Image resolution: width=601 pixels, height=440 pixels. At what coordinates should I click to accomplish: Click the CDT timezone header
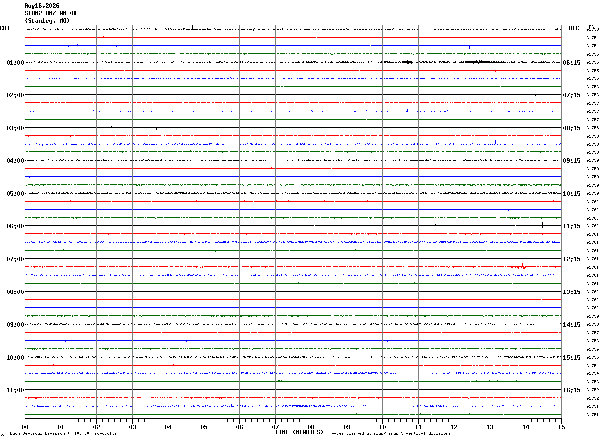click(5, 28)
